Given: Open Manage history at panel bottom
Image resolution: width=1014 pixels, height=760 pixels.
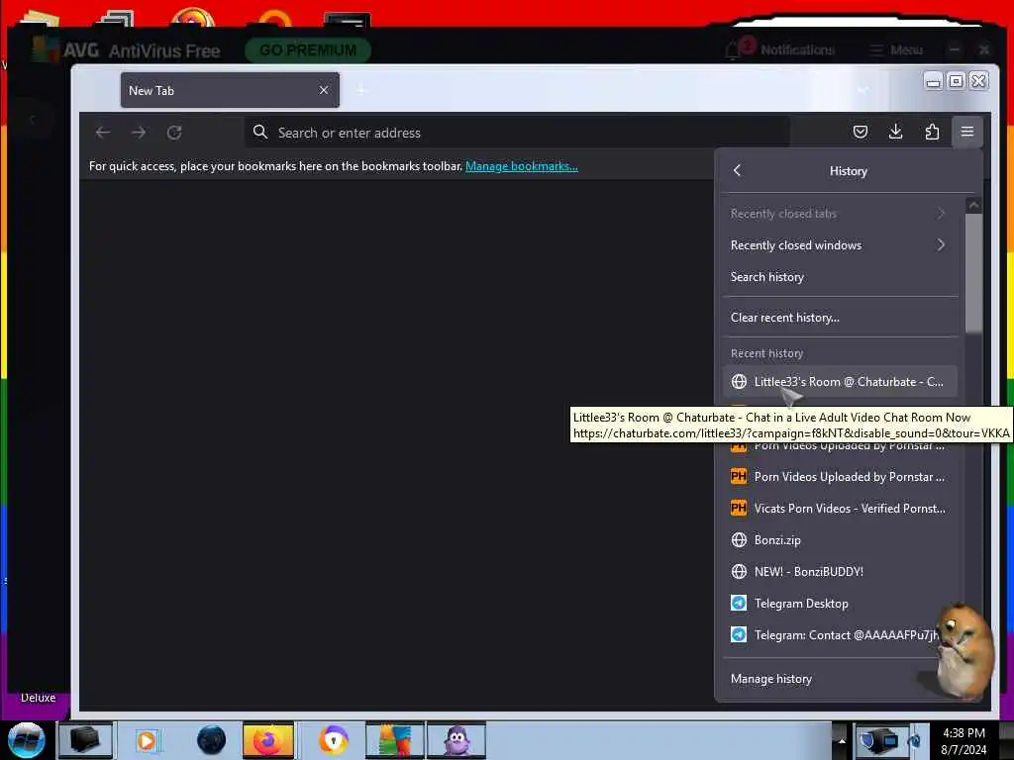Looking at the screenshot, I should [840, 679].
